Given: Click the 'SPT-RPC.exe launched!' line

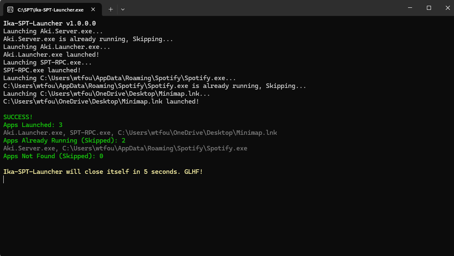Looking at the screenshot, I should point(42,70).
